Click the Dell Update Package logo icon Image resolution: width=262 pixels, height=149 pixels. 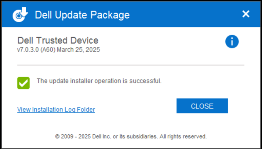coord(20,14)
